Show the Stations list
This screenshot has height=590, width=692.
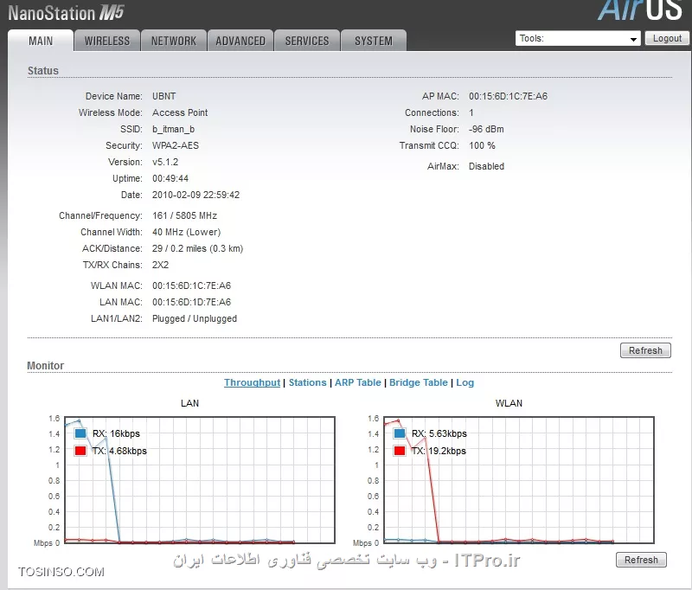(x=308, y=382)
